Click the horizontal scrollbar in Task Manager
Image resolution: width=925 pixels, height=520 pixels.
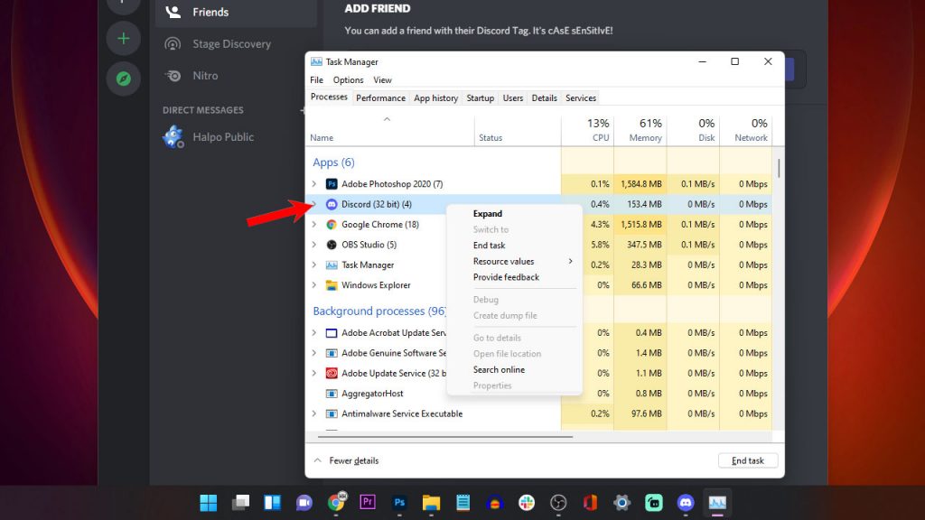point(444,437)
